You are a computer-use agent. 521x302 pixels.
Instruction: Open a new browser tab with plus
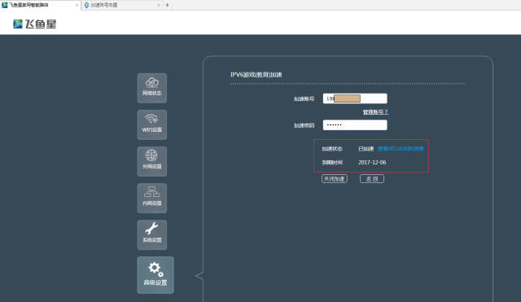click(x=167, y=5)
